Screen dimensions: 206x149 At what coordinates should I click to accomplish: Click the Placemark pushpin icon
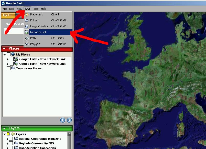[27, 14]
